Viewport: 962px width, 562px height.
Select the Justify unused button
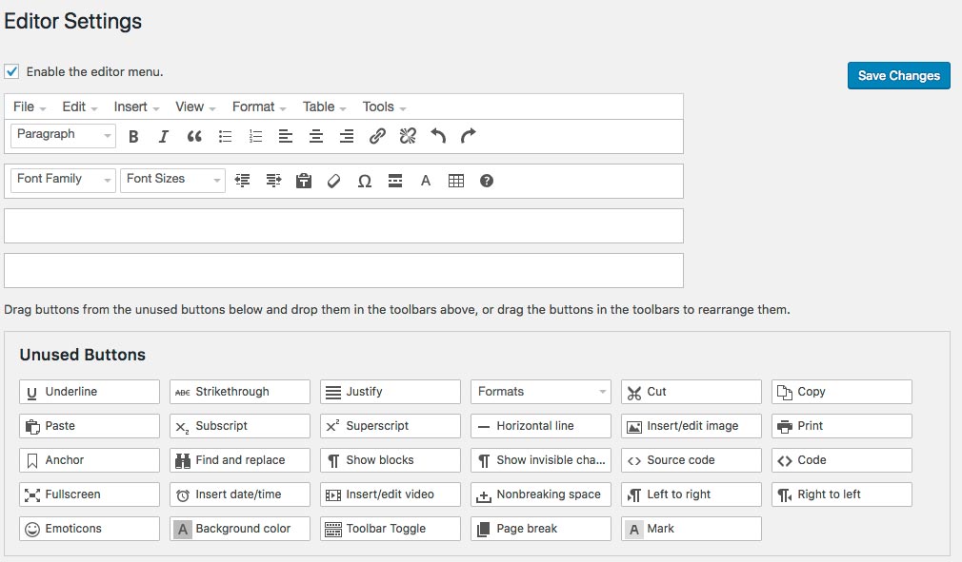(x=391, y=392)
